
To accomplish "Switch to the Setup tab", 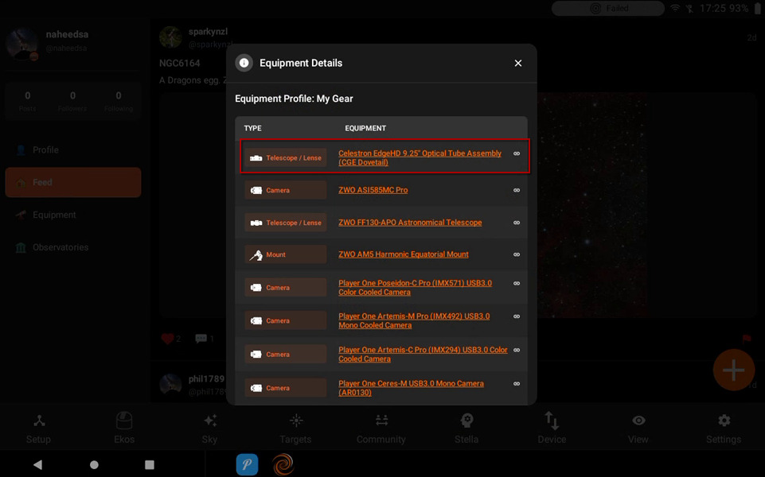I will point(38,429).
